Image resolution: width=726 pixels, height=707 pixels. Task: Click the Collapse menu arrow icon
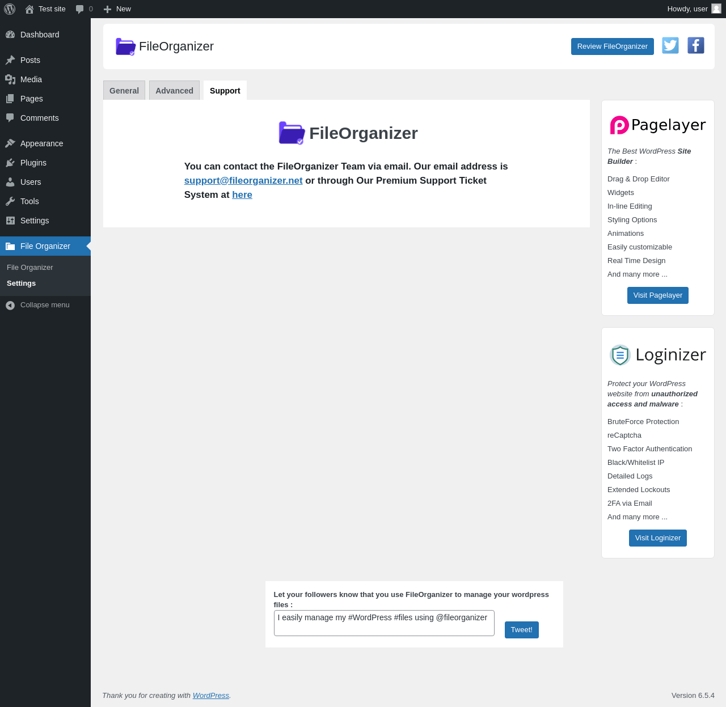point(10,305)
